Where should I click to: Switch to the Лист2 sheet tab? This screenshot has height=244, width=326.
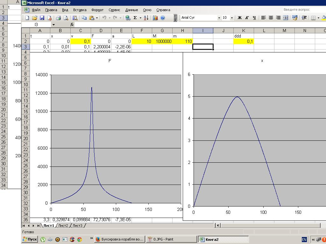pyautogui.click(x=63, y=226)
